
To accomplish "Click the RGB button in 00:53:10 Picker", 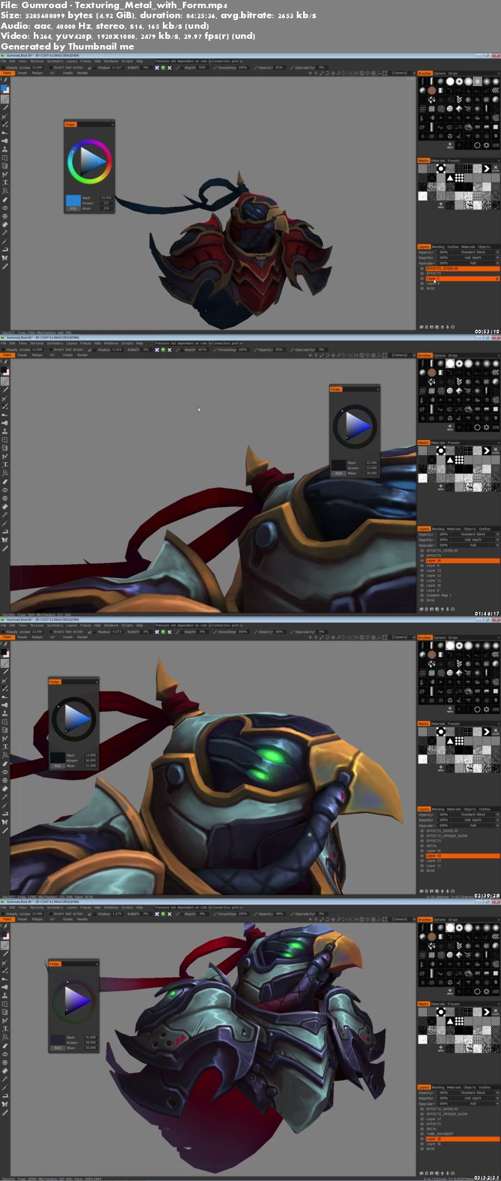I will click(73, 209).
